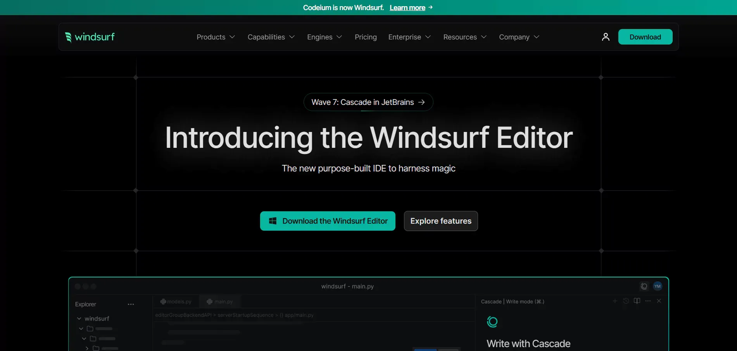Open Wave 7: Cascade in JetBrains announcement
737x351 pixels.
368,102
